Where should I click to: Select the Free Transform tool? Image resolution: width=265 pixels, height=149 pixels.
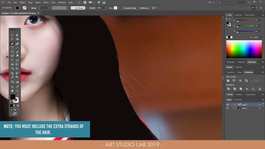(17, 65)
